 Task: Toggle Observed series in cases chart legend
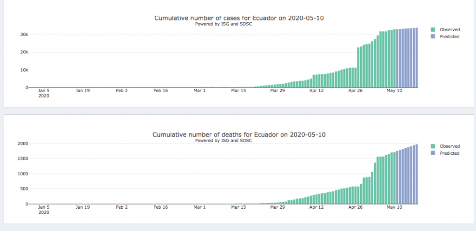click(x=449, y=30)
